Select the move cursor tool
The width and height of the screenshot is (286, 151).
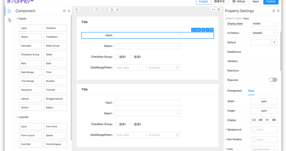click(x=91, y=9)
